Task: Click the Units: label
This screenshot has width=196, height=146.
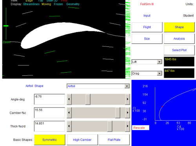Action: (x=189, y=4)
